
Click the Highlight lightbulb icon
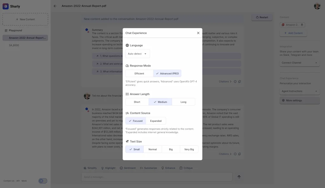(102, 168)
